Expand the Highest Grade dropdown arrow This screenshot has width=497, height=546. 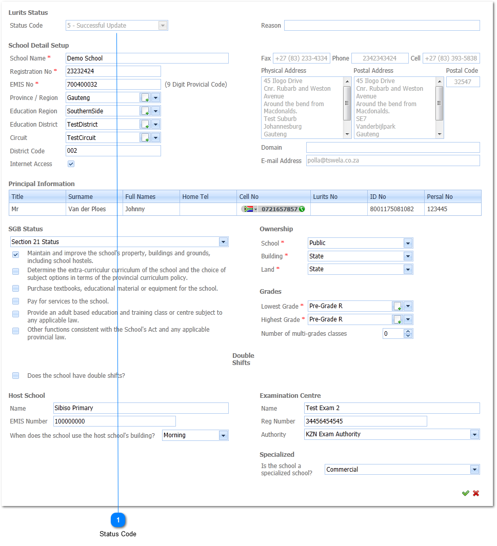pos(408,319)
